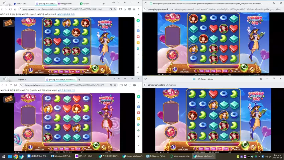Switch to 소닉카지노 tab
The height and width of the screenshot is (160, 284).
[x=20, y=4]
